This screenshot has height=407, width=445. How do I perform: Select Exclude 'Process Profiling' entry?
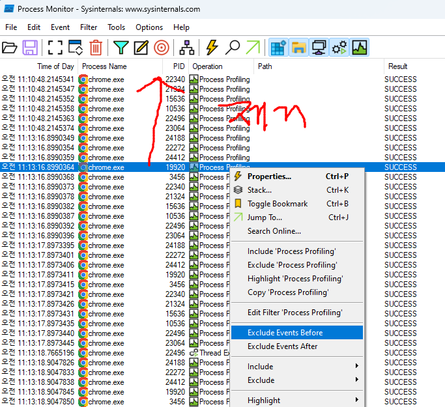click(297, 265)
